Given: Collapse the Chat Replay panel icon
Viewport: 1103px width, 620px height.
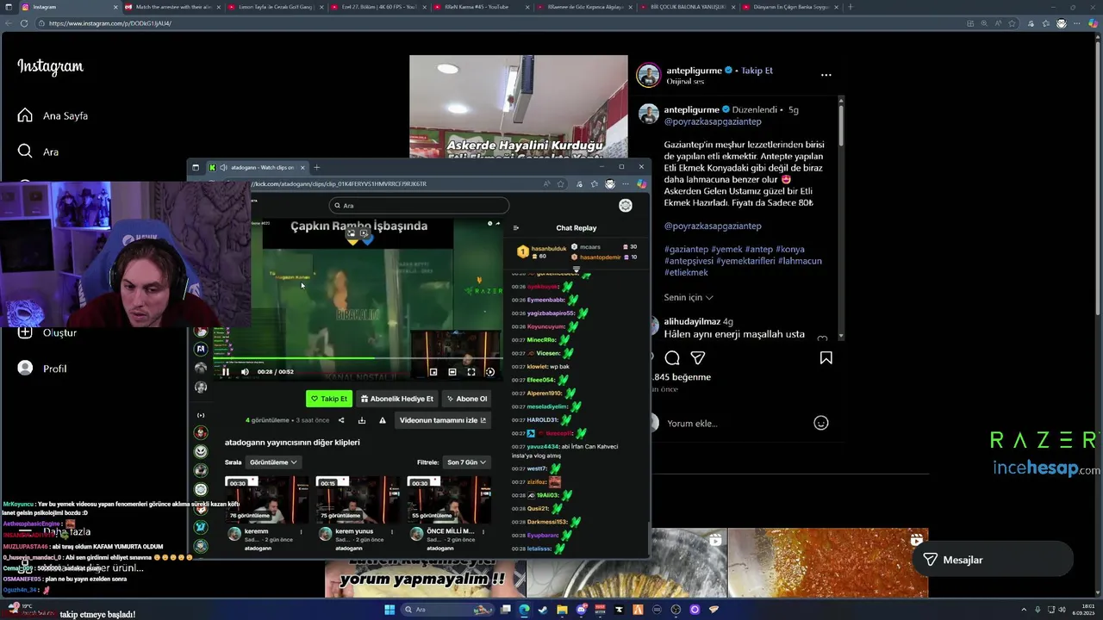Looking at the screenshot, I should coord(515,228).
